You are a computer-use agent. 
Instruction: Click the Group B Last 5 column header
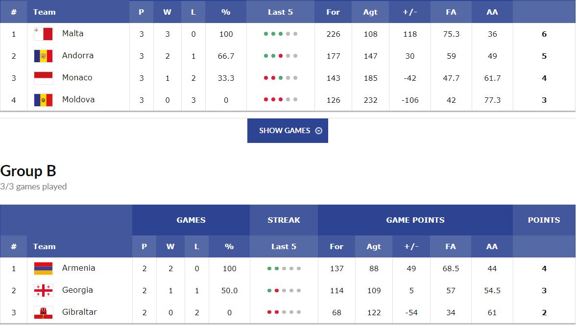pyautogui.click(x=284, y=246)
